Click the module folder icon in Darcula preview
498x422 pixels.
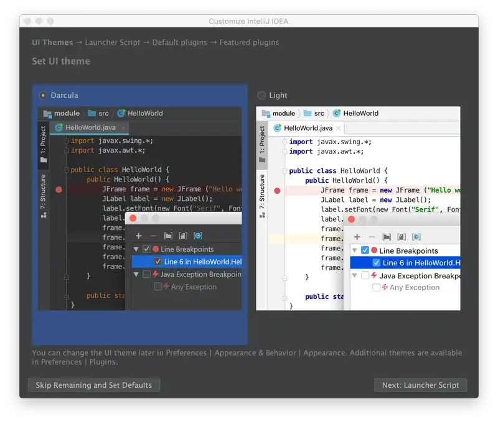click(47, 113)
